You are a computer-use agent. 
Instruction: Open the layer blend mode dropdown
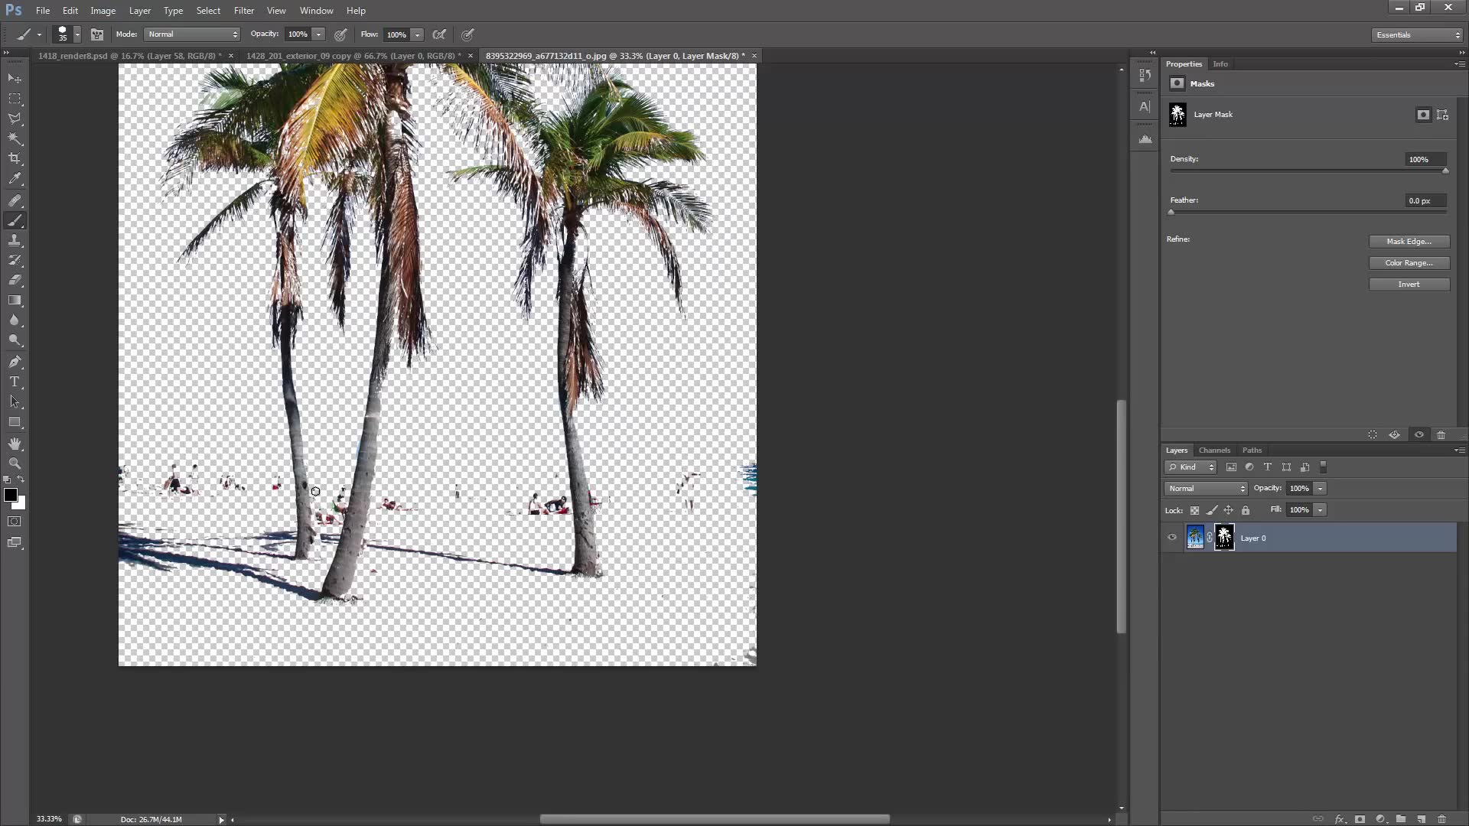coord(1206,489)
